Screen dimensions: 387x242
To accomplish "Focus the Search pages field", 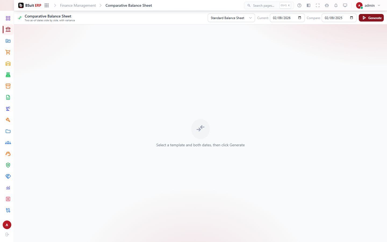I will (269, 5).
